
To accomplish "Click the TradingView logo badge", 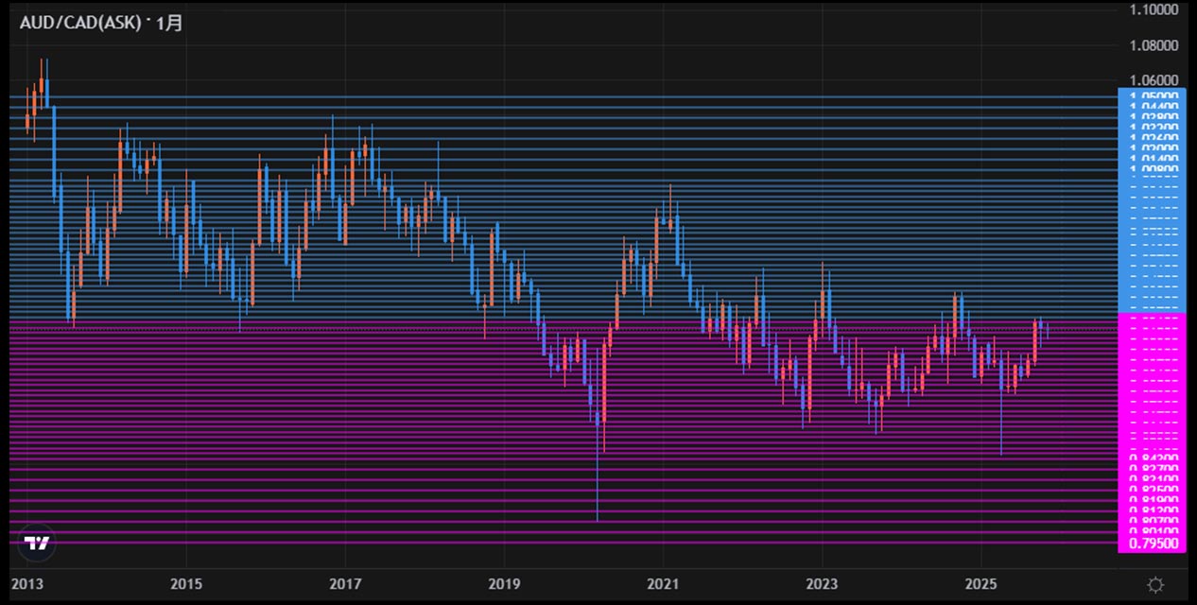I will tap(37, 544).
